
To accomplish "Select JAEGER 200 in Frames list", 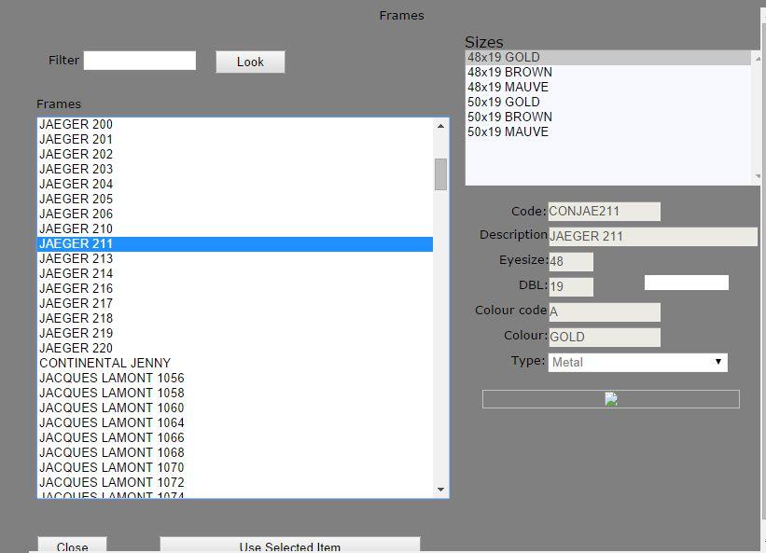I will (x=235, y=124).
